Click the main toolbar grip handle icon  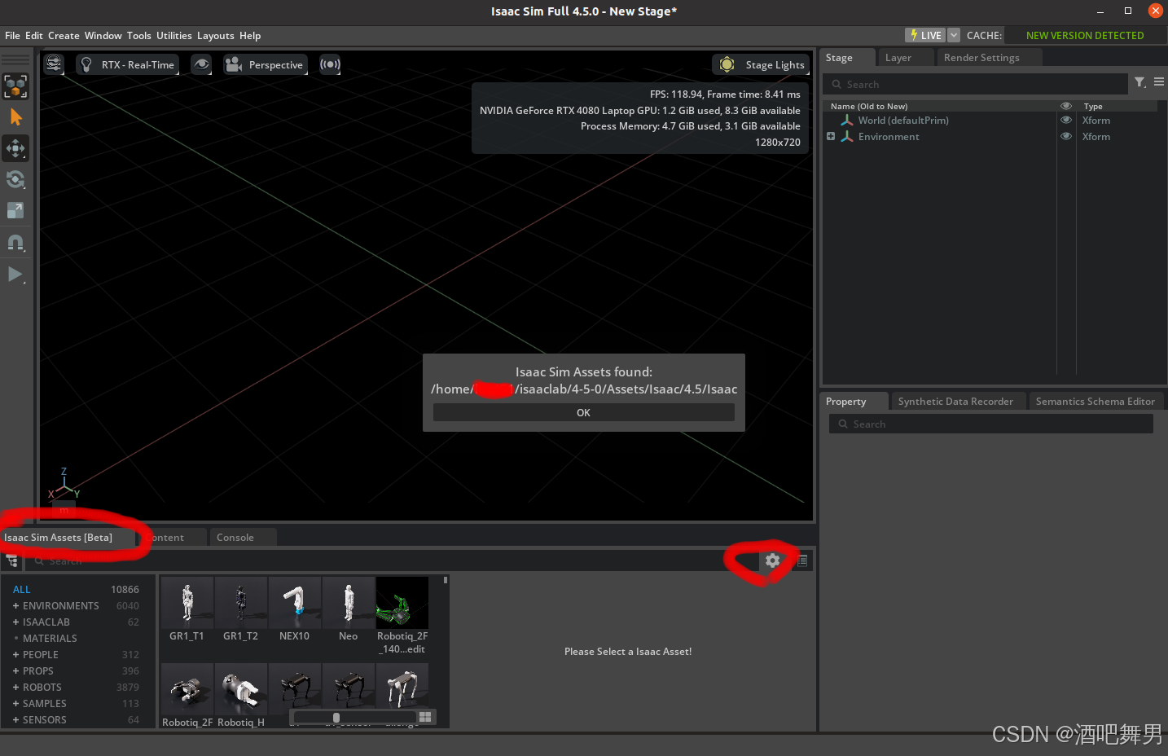click(x=15, y=59)
